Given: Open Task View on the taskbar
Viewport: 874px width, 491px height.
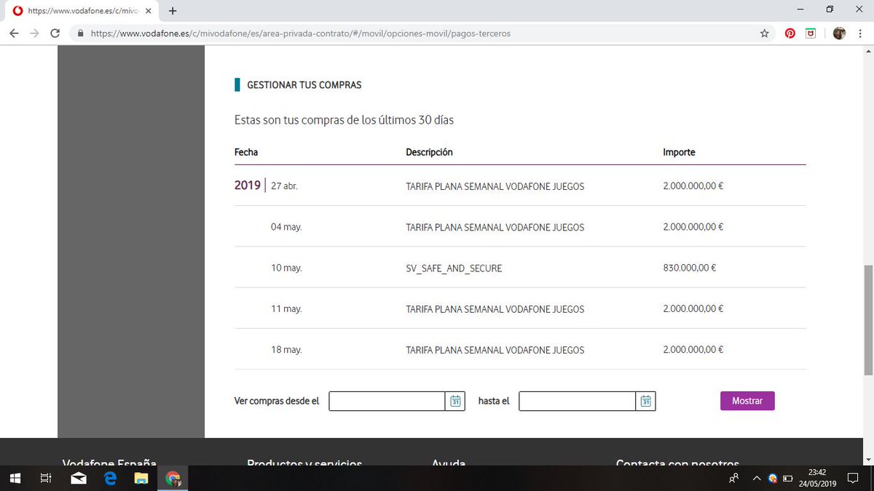Looking at the screenshot, I should click(45, 479).
